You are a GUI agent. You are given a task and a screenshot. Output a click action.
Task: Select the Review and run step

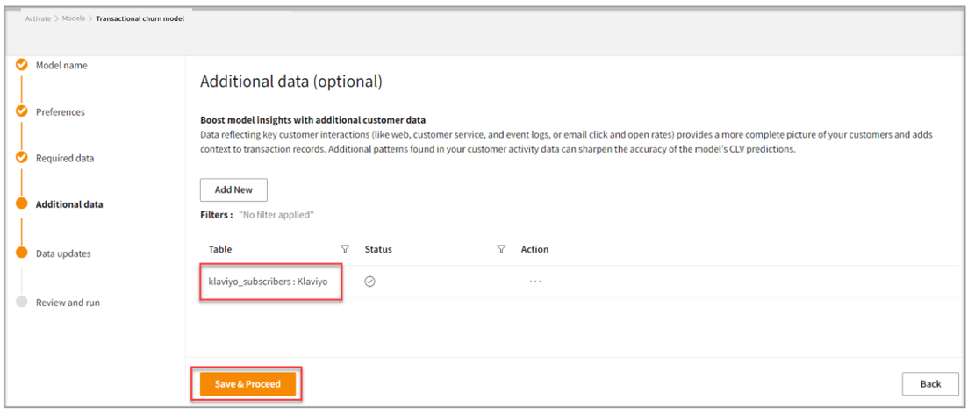(x=68, y=303)
